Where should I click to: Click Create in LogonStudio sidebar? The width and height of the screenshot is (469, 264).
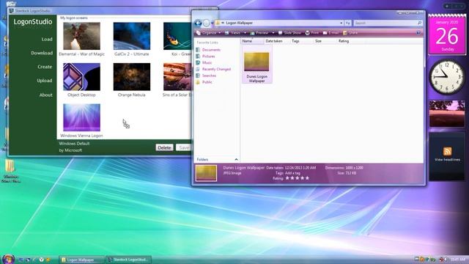coord(45,67)
